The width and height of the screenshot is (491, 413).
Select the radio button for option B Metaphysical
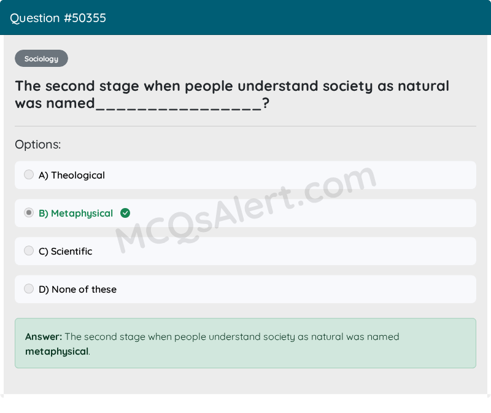click(29, 212)
